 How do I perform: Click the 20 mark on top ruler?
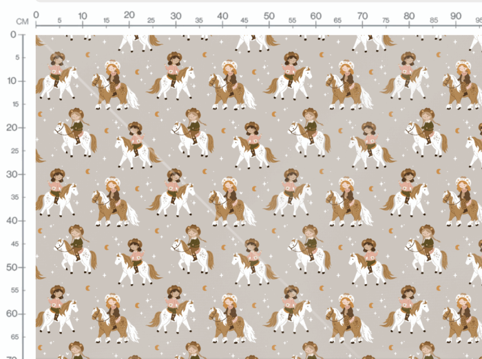click(x=129, y=15)
